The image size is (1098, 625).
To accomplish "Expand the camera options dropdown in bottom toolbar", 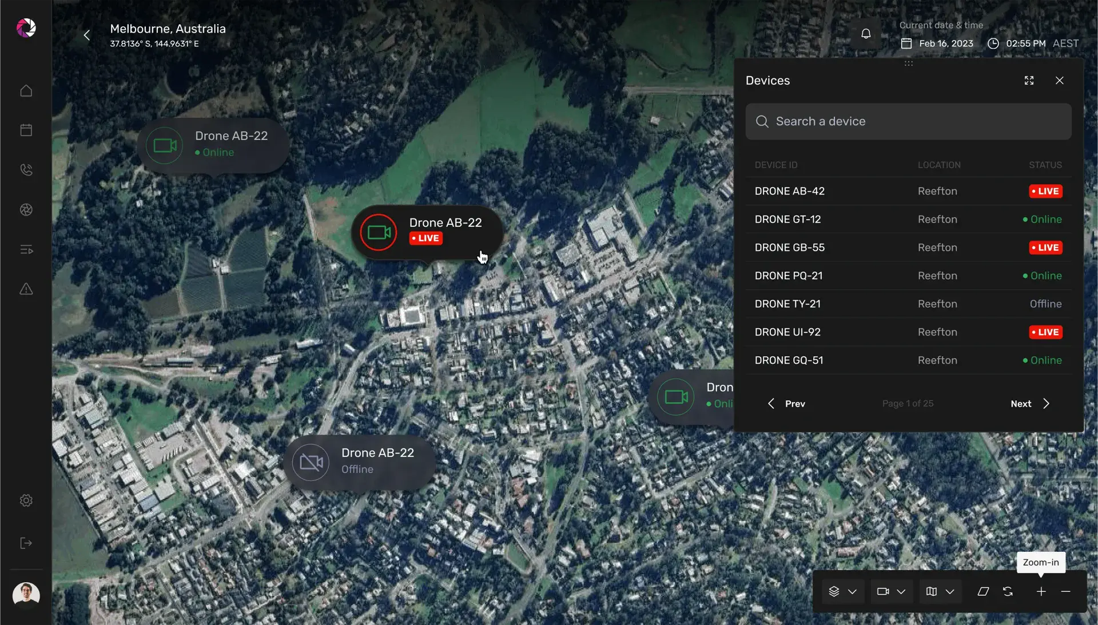I will (901, 592).
